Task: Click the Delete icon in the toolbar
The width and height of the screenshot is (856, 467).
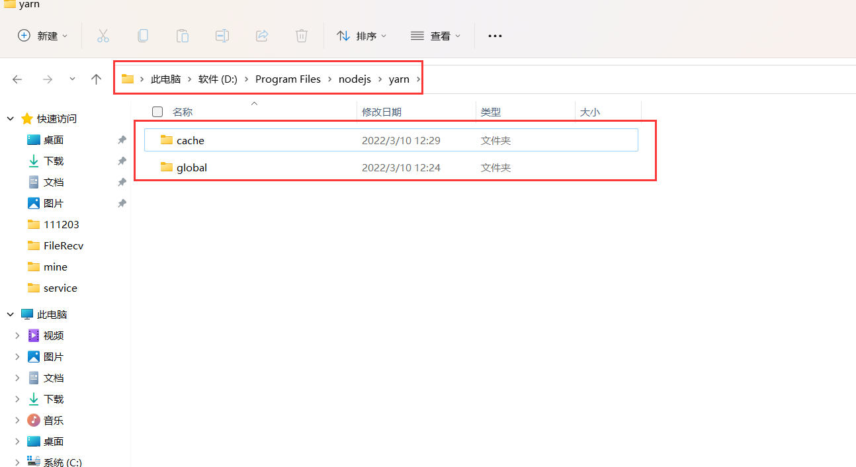Action: 302,36
